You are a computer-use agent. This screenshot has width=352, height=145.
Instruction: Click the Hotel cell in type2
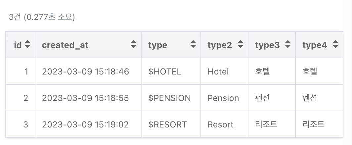pos(218,72)
